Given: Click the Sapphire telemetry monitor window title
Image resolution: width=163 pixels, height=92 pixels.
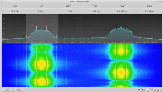Looking at the screenshot, I should [79, 2].
